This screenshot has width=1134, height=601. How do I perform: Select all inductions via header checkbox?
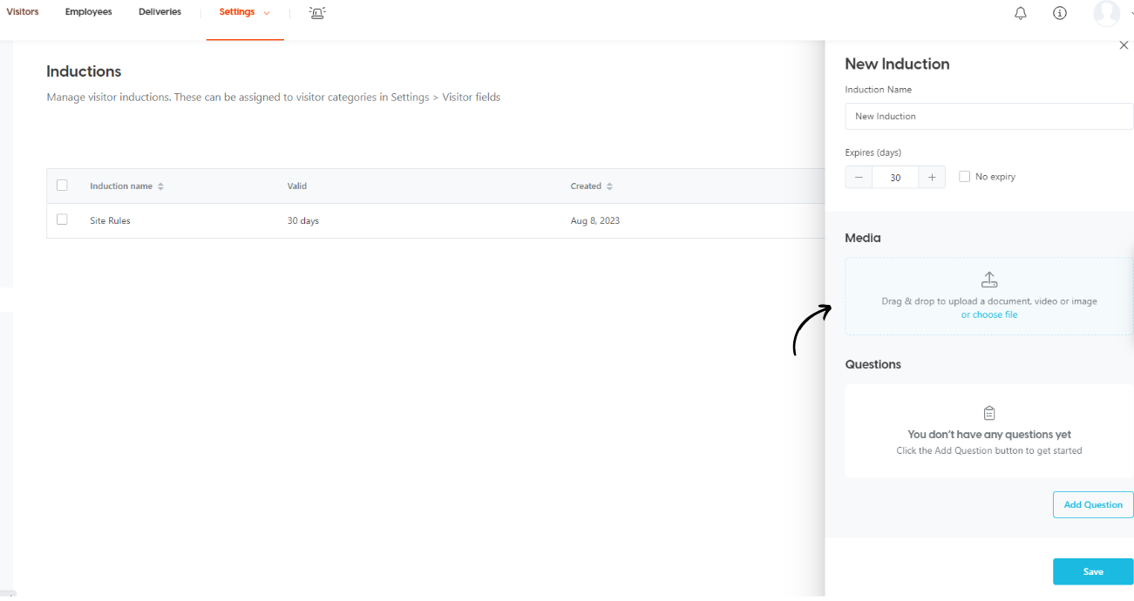click(x=62, y=185)
